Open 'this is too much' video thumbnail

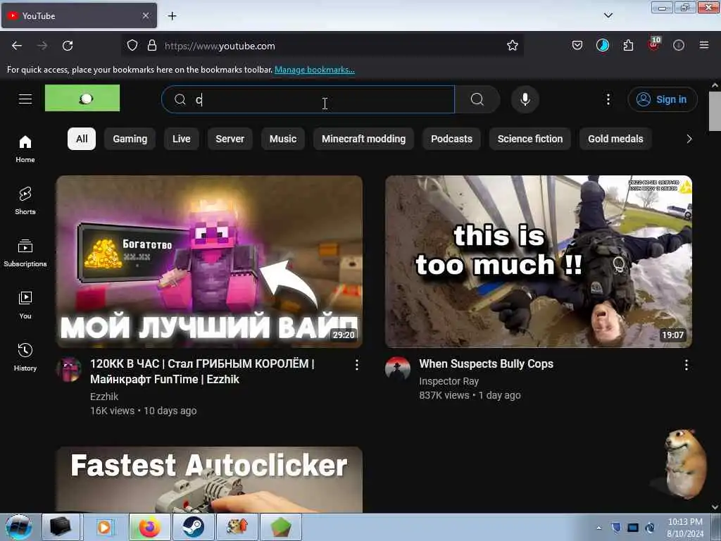coord(539,261)
